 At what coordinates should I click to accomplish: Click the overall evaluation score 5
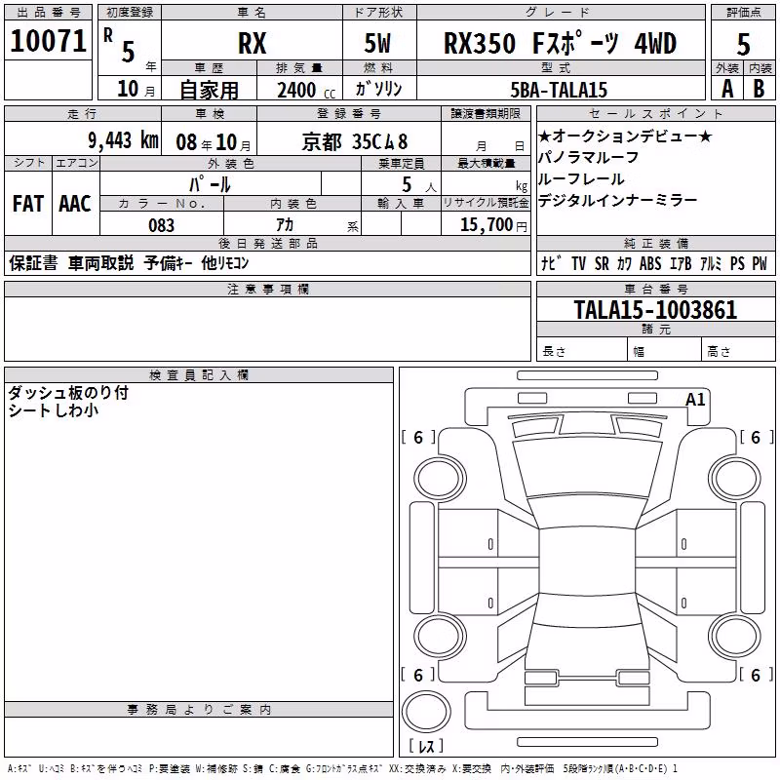(743, 45)
